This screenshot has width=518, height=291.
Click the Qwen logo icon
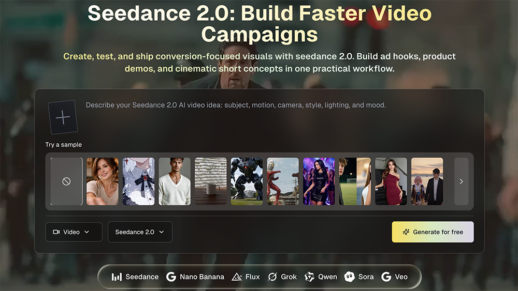(x=309, y=277)
